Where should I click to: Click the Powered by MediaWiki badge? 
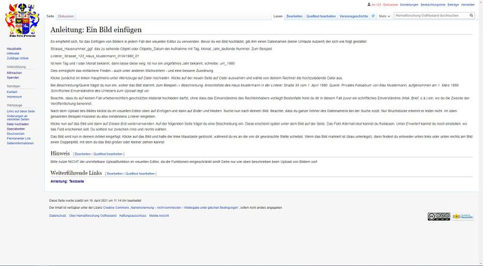462,217
